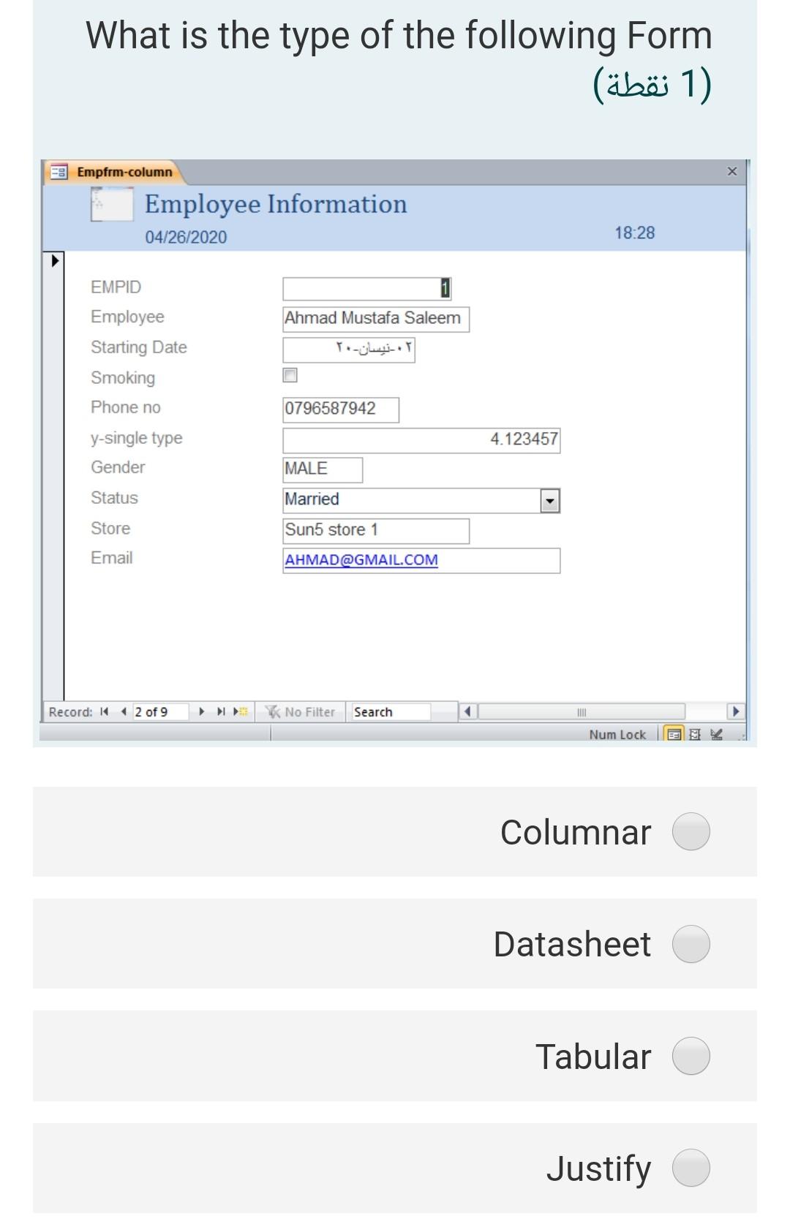Click the Starting Date label
Screen dimensions: 790x1224
pos(139,347)
